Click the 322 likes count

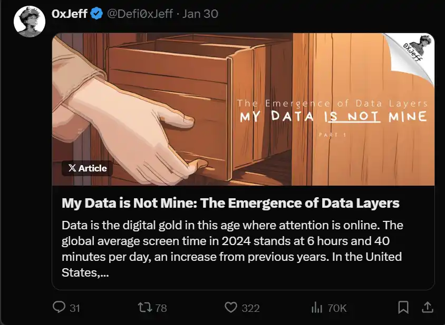pyautogui.click(x=250, y=308)
